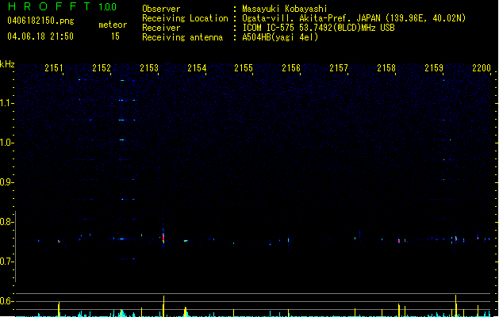Click the 2159 time axis marker

pos(434,68)
